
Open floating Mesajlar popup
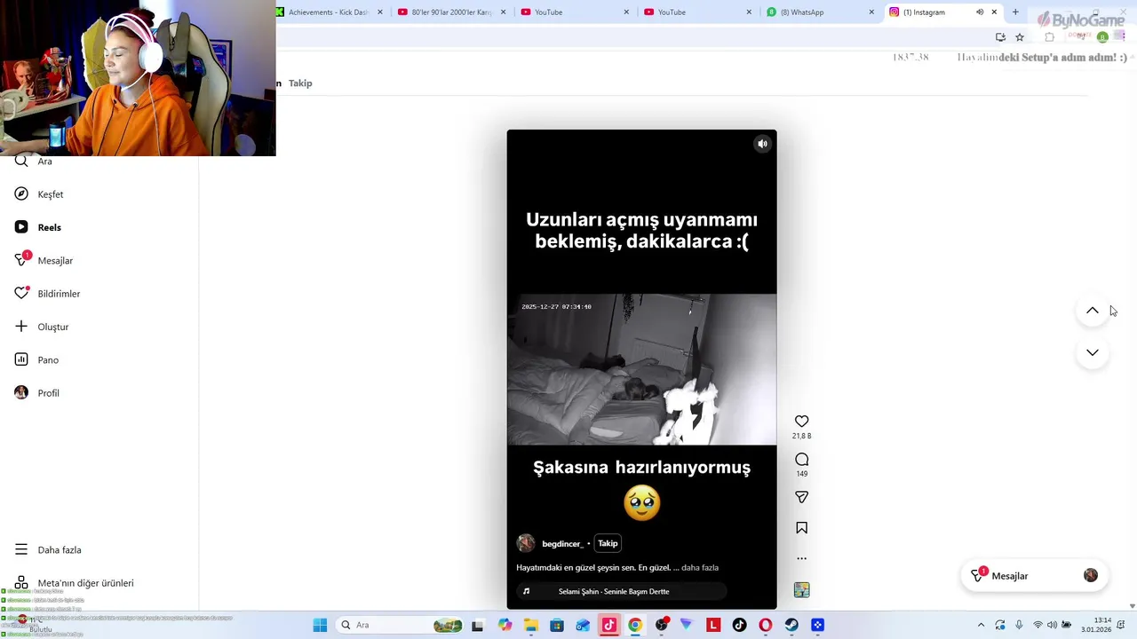(x=1034, y=576)
